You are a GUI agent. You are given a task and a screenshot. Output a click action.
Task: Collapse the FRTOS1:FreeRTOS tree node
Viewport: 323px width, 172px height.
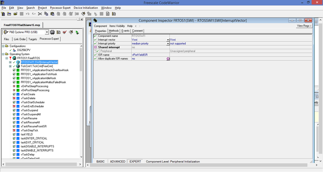7,58
